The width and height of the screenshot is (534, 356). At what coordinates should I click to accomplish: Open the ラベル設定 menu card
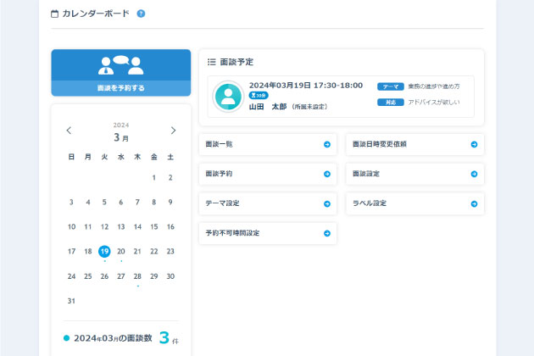coord(414,203)
